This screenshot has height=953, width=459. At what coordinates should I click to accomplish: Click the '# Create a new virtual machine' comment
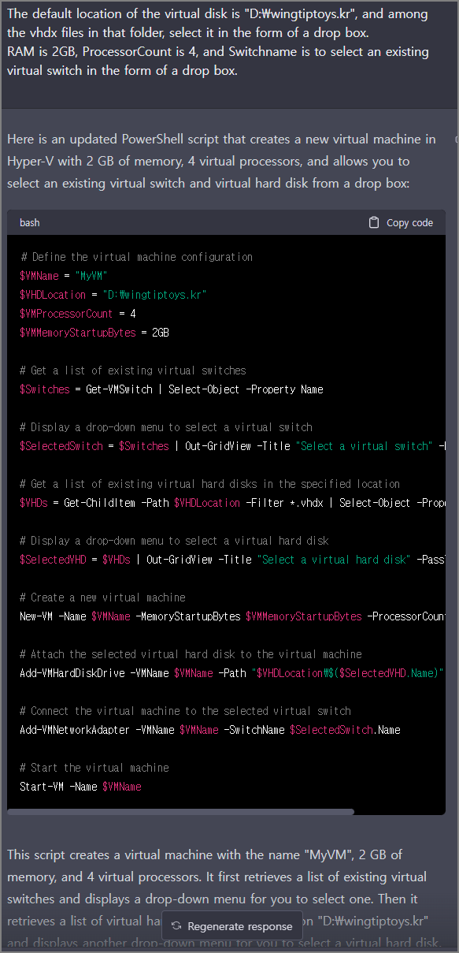pyautogui.click(x=103, y=597)
